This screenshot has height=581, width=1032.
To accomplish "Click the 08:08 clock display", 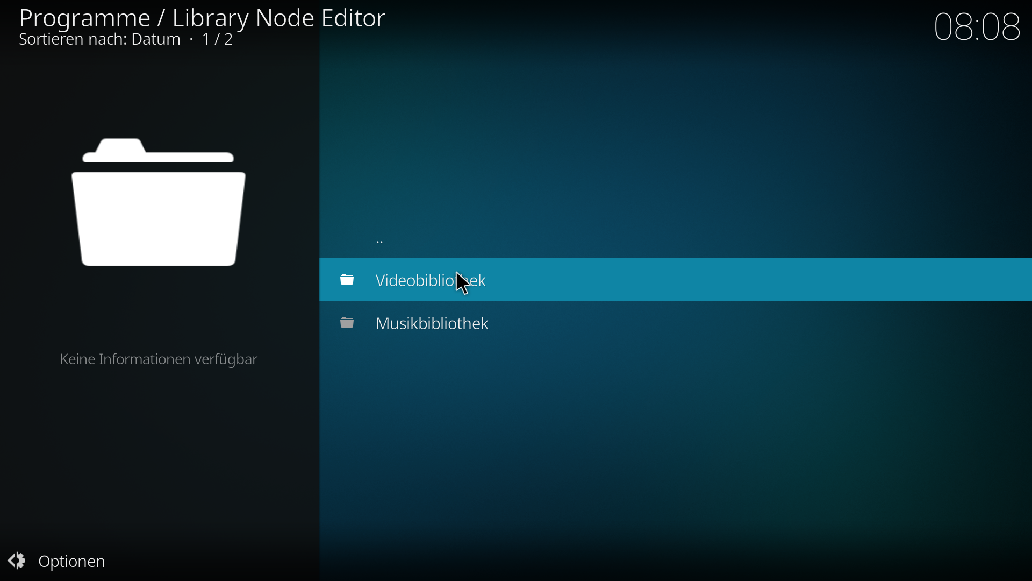I will pyautogui.click(x=977, y=27).
